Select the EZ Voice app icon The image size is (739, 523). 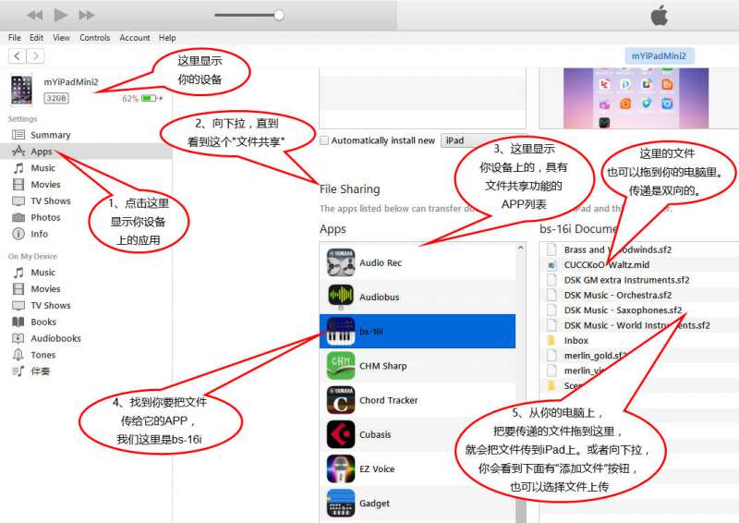341,468
